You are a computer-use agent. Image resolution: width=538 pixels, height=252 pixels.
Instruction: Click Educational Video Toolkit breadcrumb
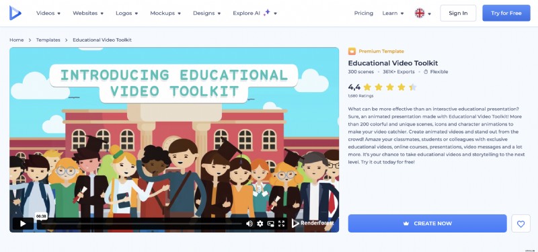(x=102, y=40)
